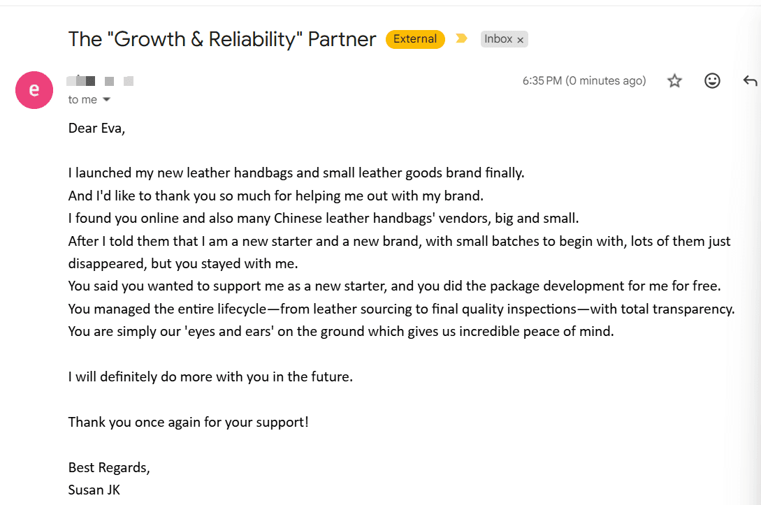Click the 'Dear Eva,' greeting line
The image size is (761, 505).
pyautogui.click(x=96, y=128)
